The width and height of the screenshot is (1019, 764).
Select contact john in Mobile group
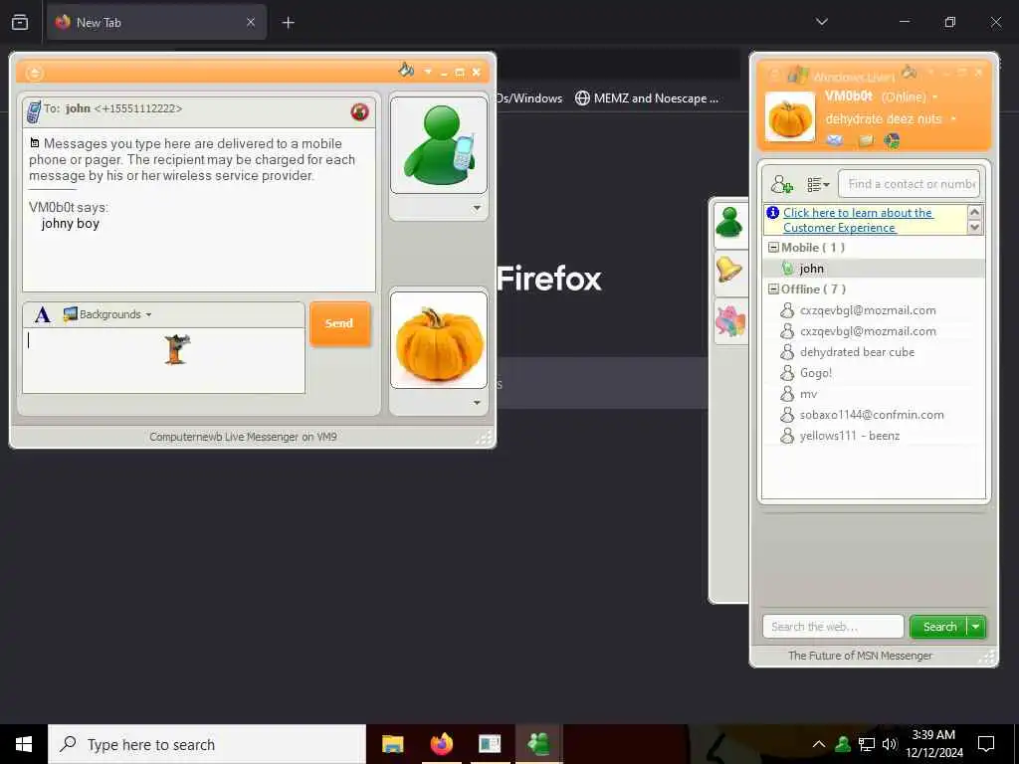[874, 269]
